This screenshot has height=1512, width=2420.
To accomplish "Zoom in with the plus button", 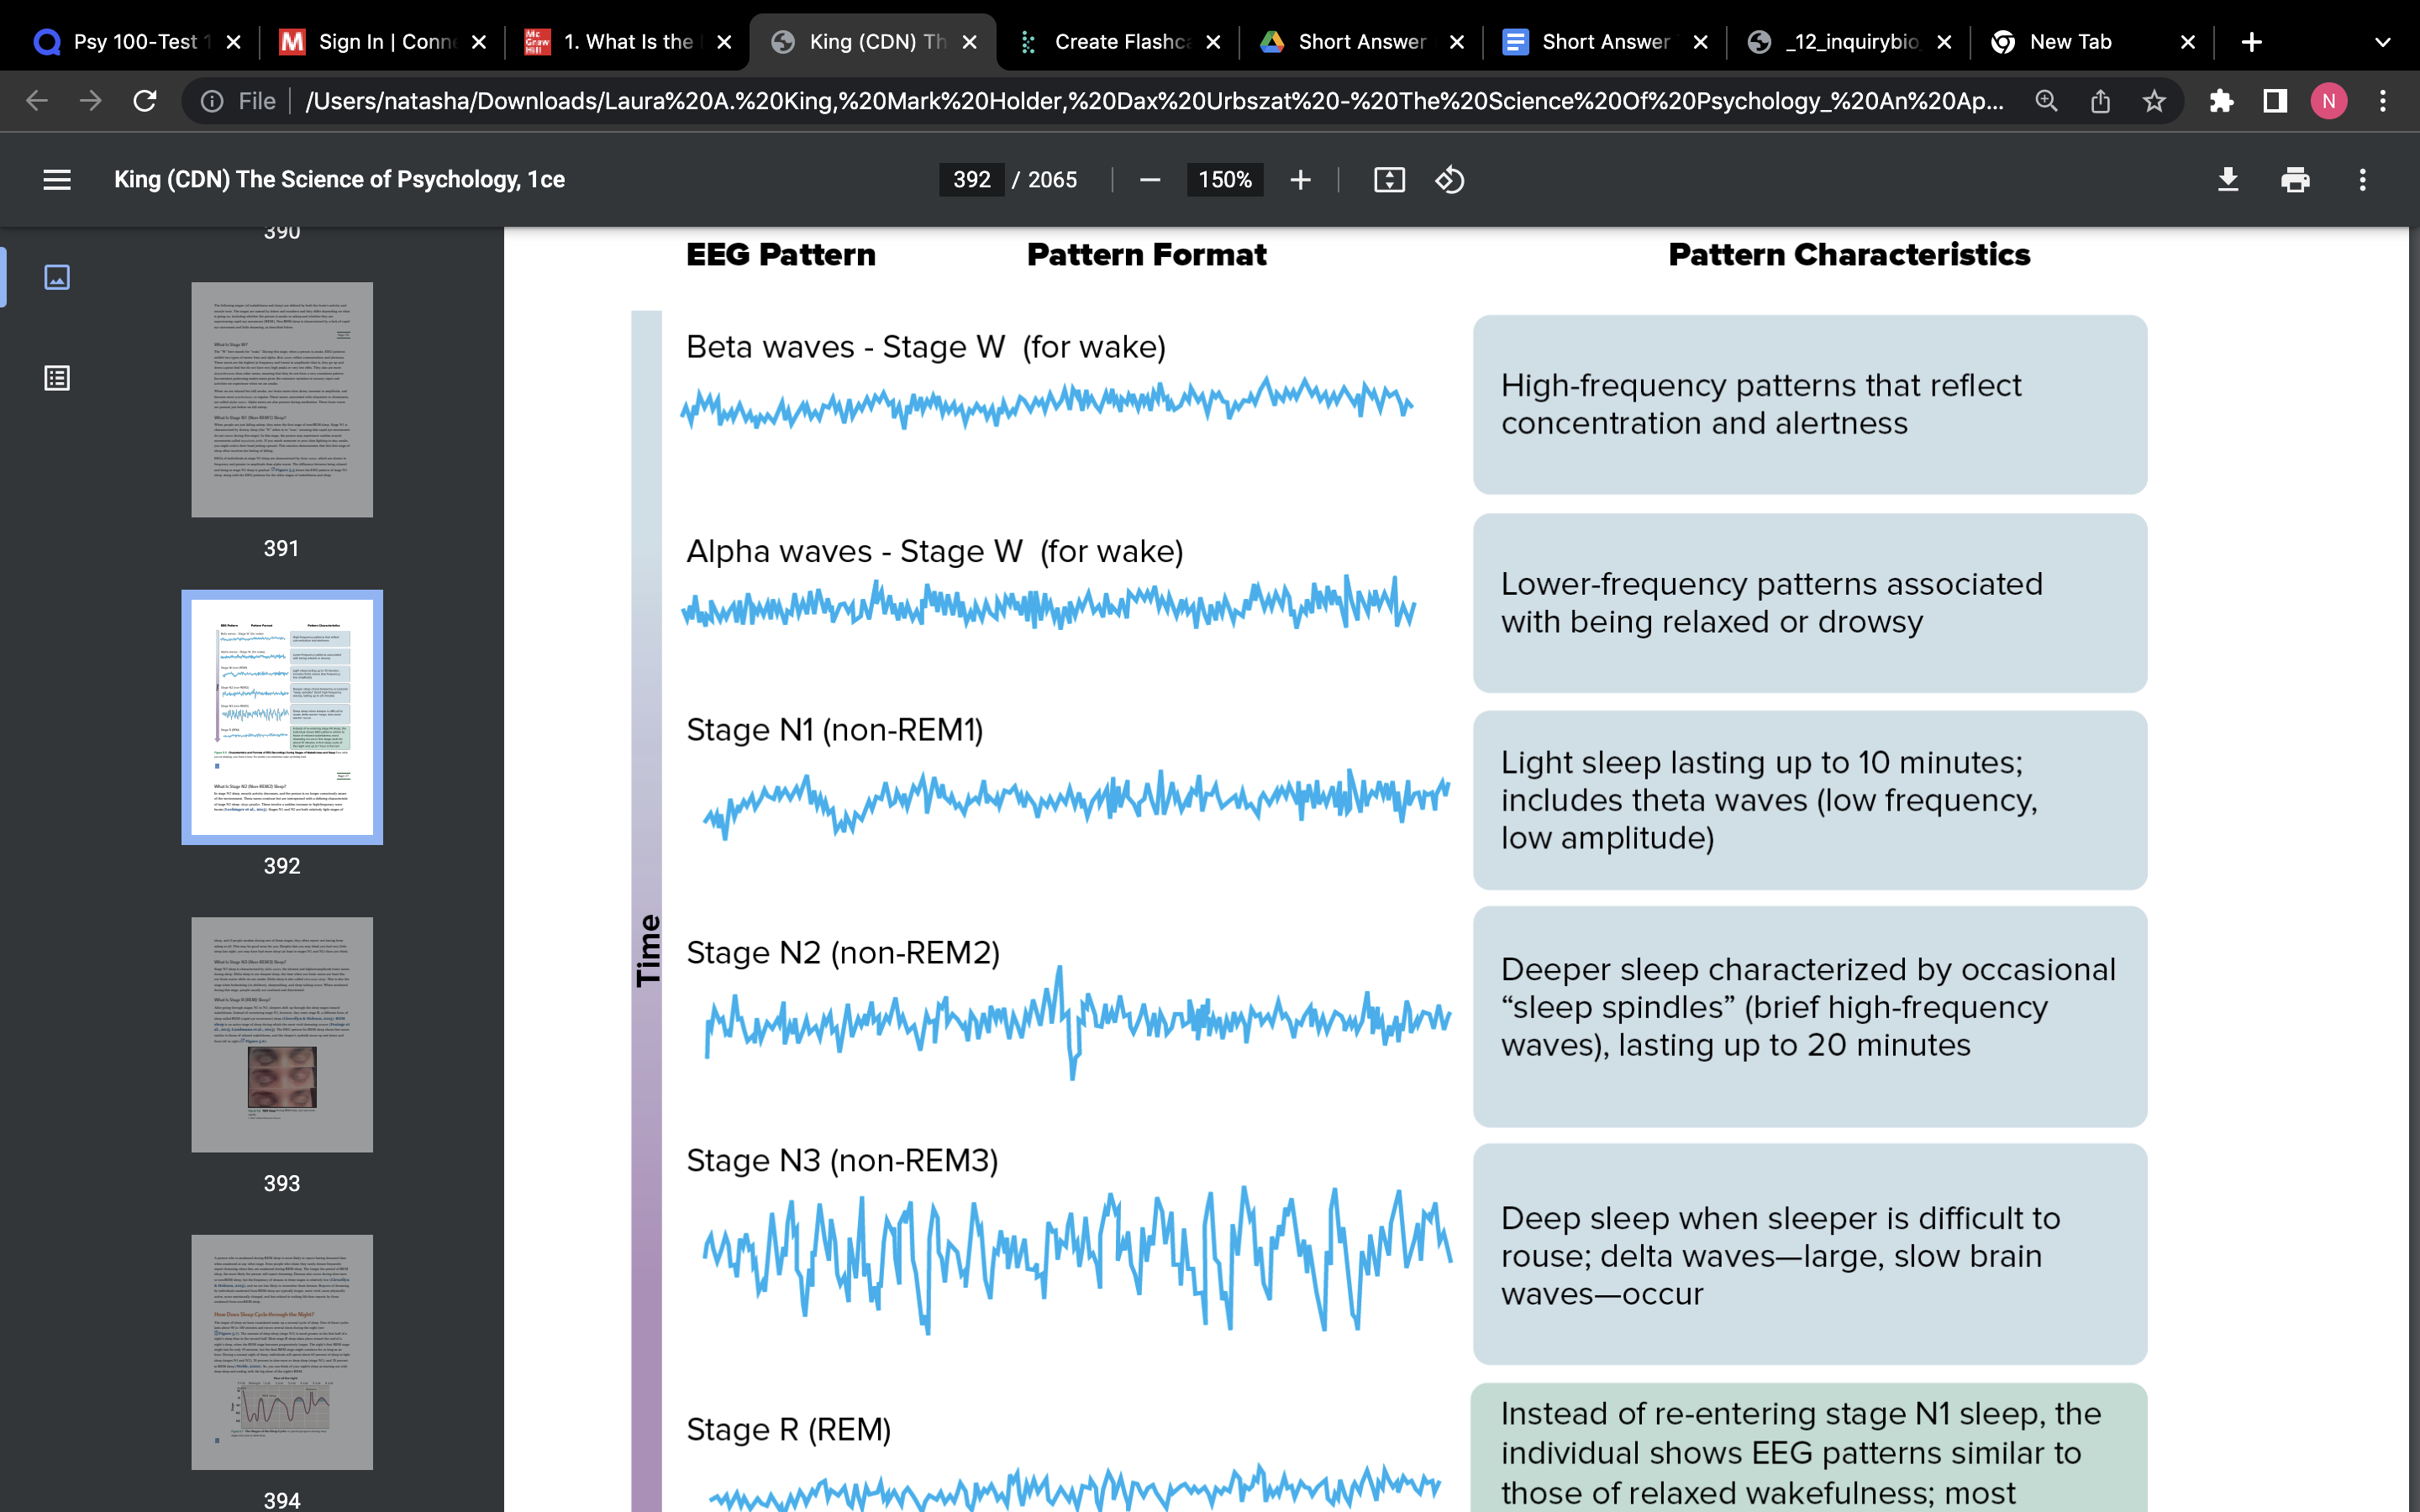I will coord(1300,180).
